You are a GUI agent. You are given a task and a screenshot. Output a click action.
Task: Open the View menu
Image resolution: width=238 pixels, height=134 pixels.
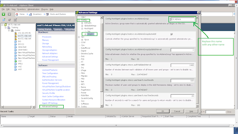click(13, 9)
